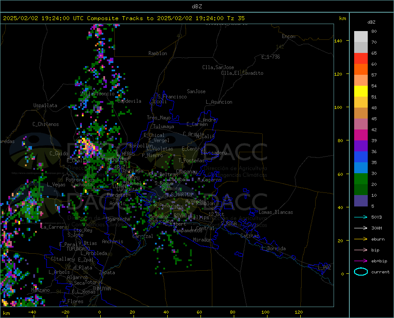
Task: Click the L_PAZ map label
Action: click(x=324, y=268)
